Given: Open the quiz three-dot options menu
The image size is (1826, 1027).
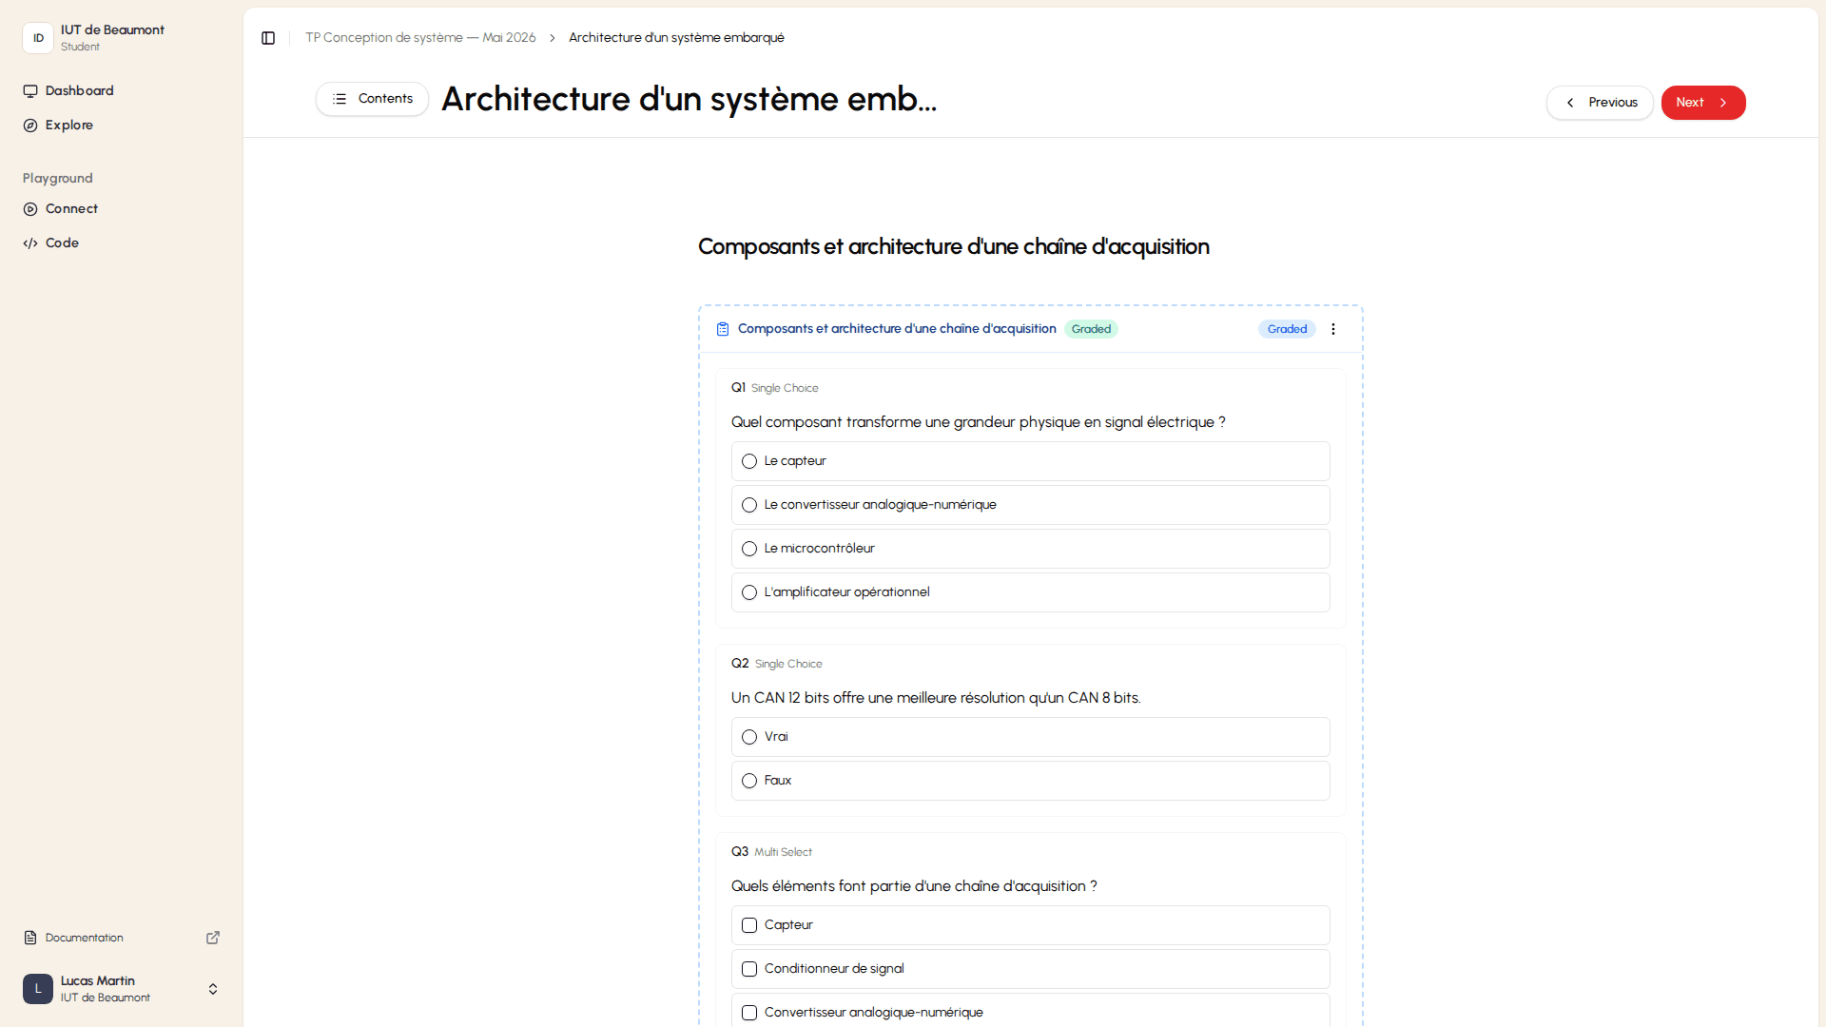Looking at the screenshot, I should [1333, 329].
